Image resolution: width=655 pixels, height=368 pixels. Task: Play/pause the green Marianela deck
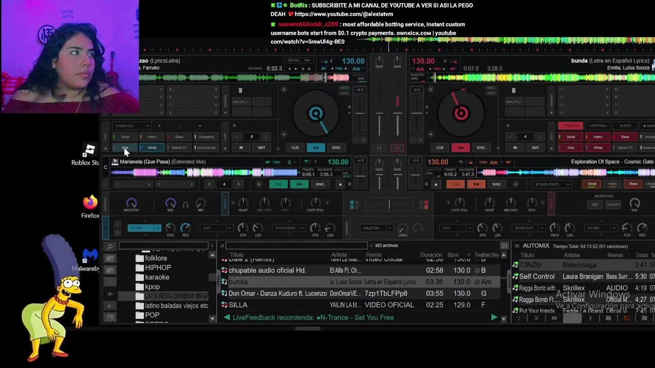[299, 184]
